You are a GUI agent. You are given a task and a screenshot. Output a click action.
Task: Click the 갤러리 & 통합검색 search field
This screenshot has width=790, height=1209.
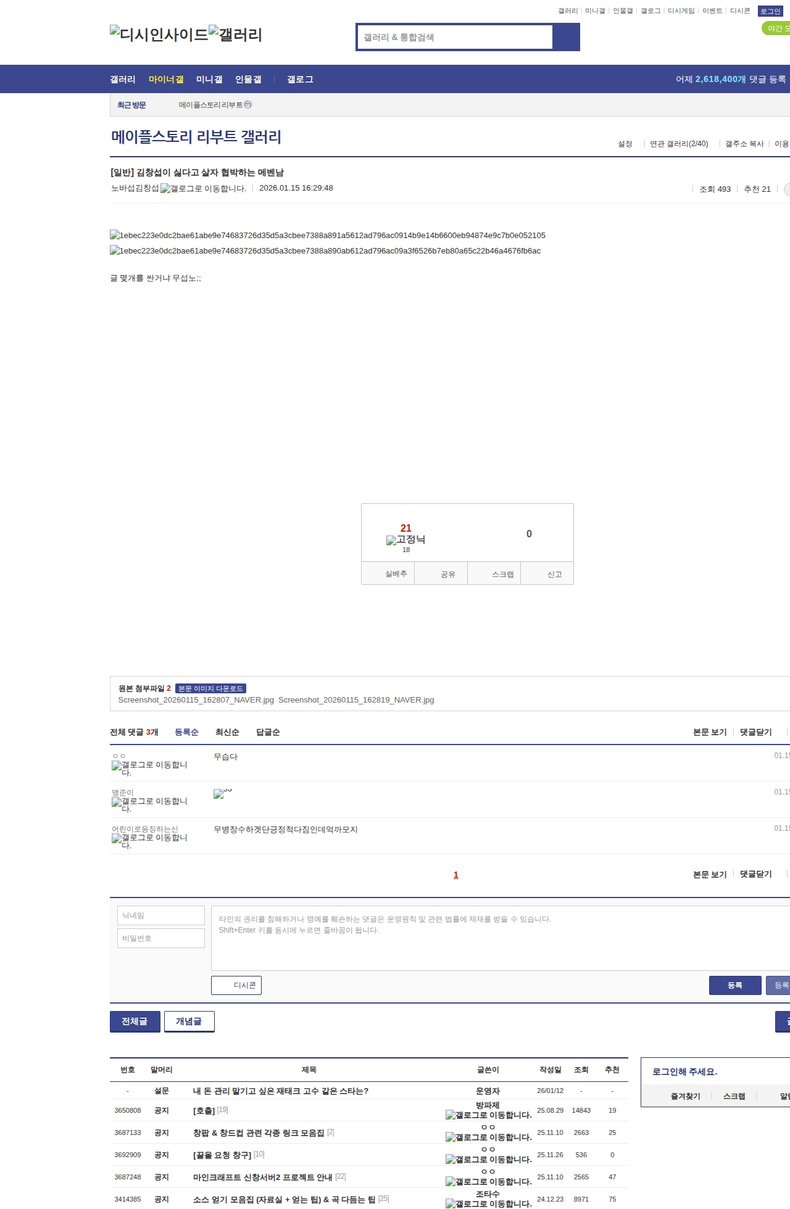click(455, 37)
